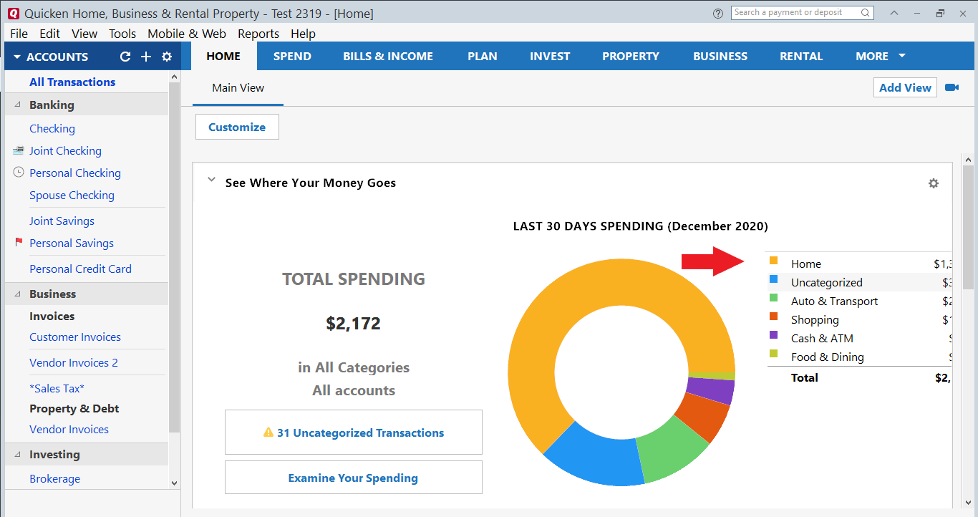Open the INVEST tab
This screenshot has width=978, height=517.
tap(550, 56)
